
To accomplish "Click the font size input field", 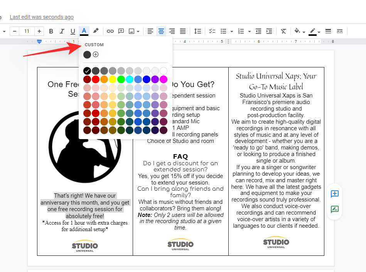I will coord(27,31).
